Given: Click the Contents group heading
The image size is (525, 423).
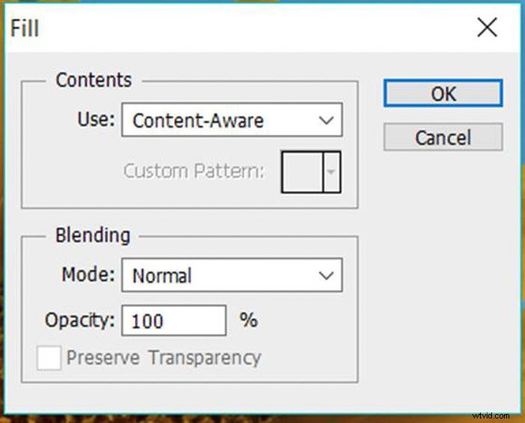Looking at the screenshot, I should coord(93,80).
